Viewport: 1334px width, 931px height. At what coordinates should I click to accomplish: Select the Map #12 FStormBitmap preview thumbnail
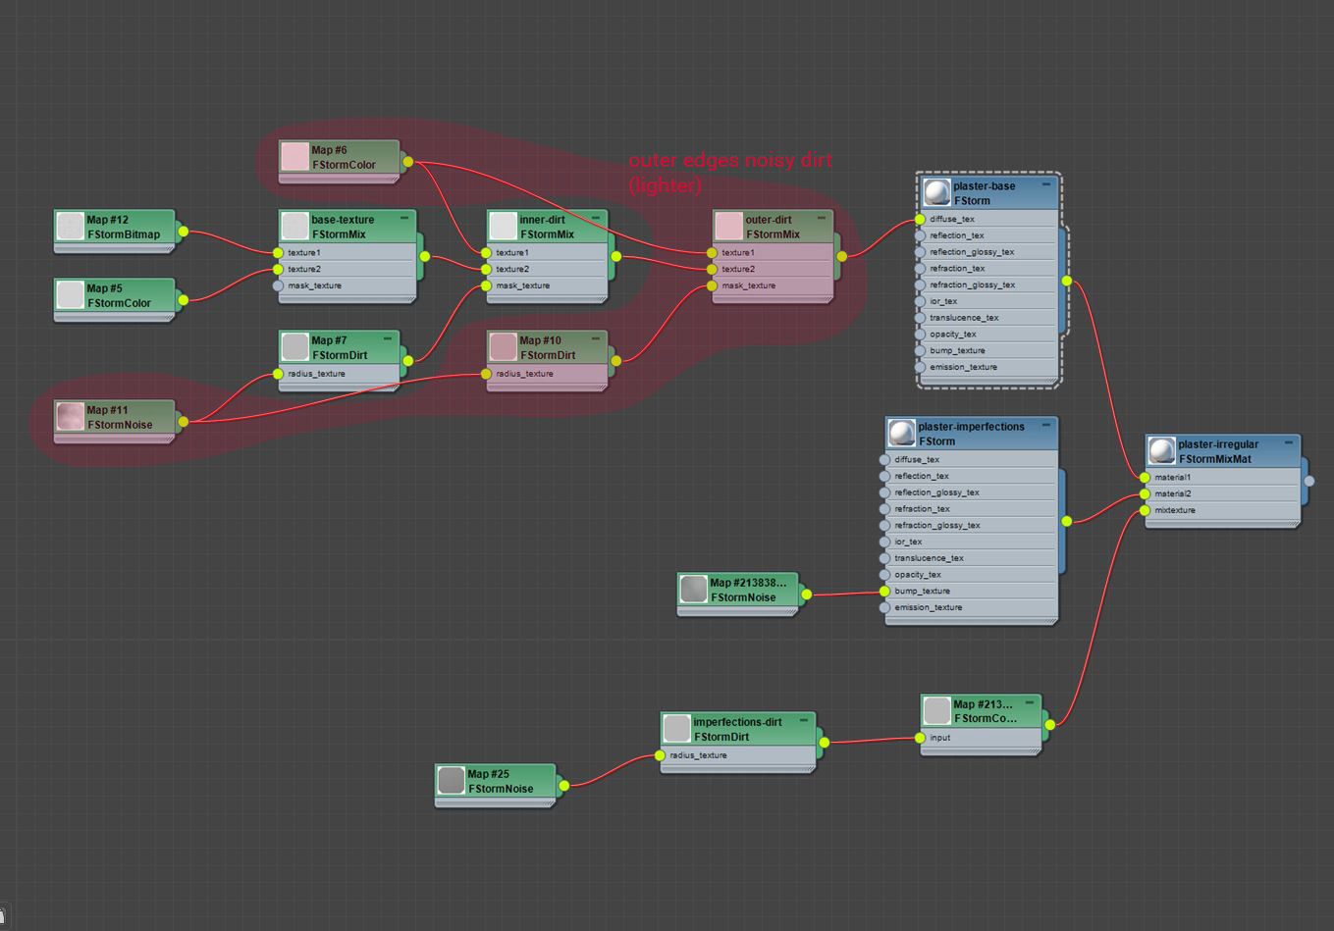(x=70, y=227)
